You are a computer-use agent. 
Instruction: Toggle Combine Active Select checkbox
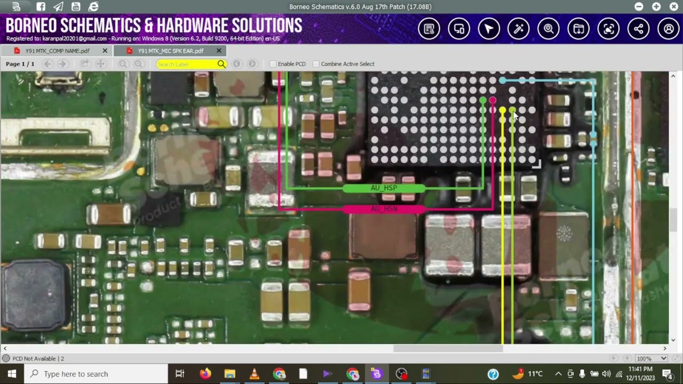316,64
